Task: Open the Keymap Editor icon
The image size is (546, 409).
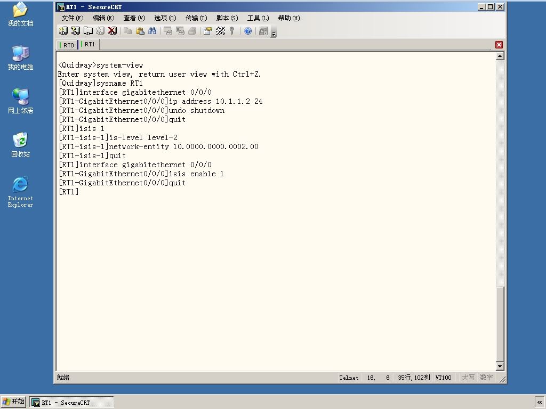Action: click(220, 31)
